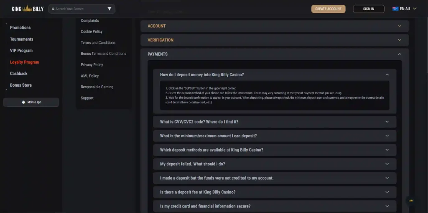This screenshot has height=213, width=428.
Task: Collapse the PAYMENTS section
Action: [x=275, y=54]
